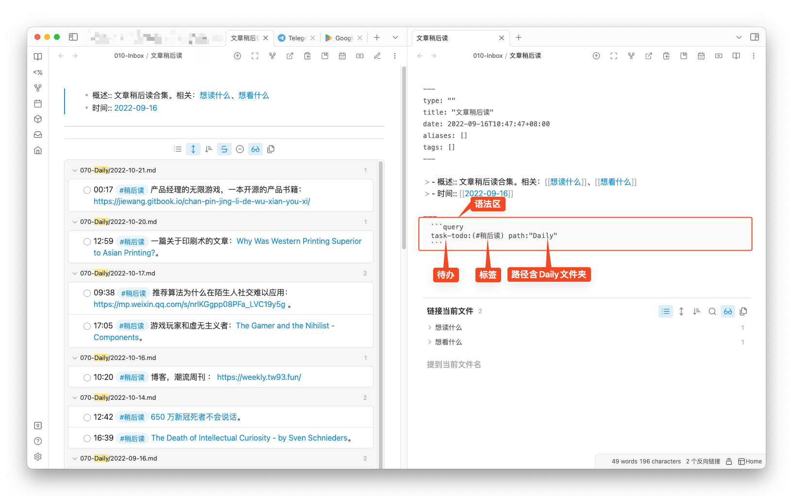Open the vault switcher icon in ribbon
Image resolution: width=793 pixels, height=496 pixels.
[x=38, y=426]
